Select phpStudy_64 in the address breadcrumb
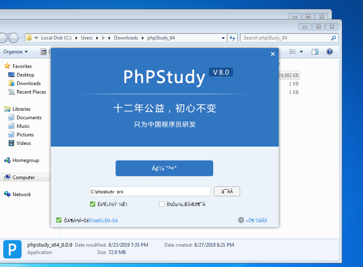Image resolution: width=363 pixels, height=267 pixels. pyautogui.click(x=161, y=38)
